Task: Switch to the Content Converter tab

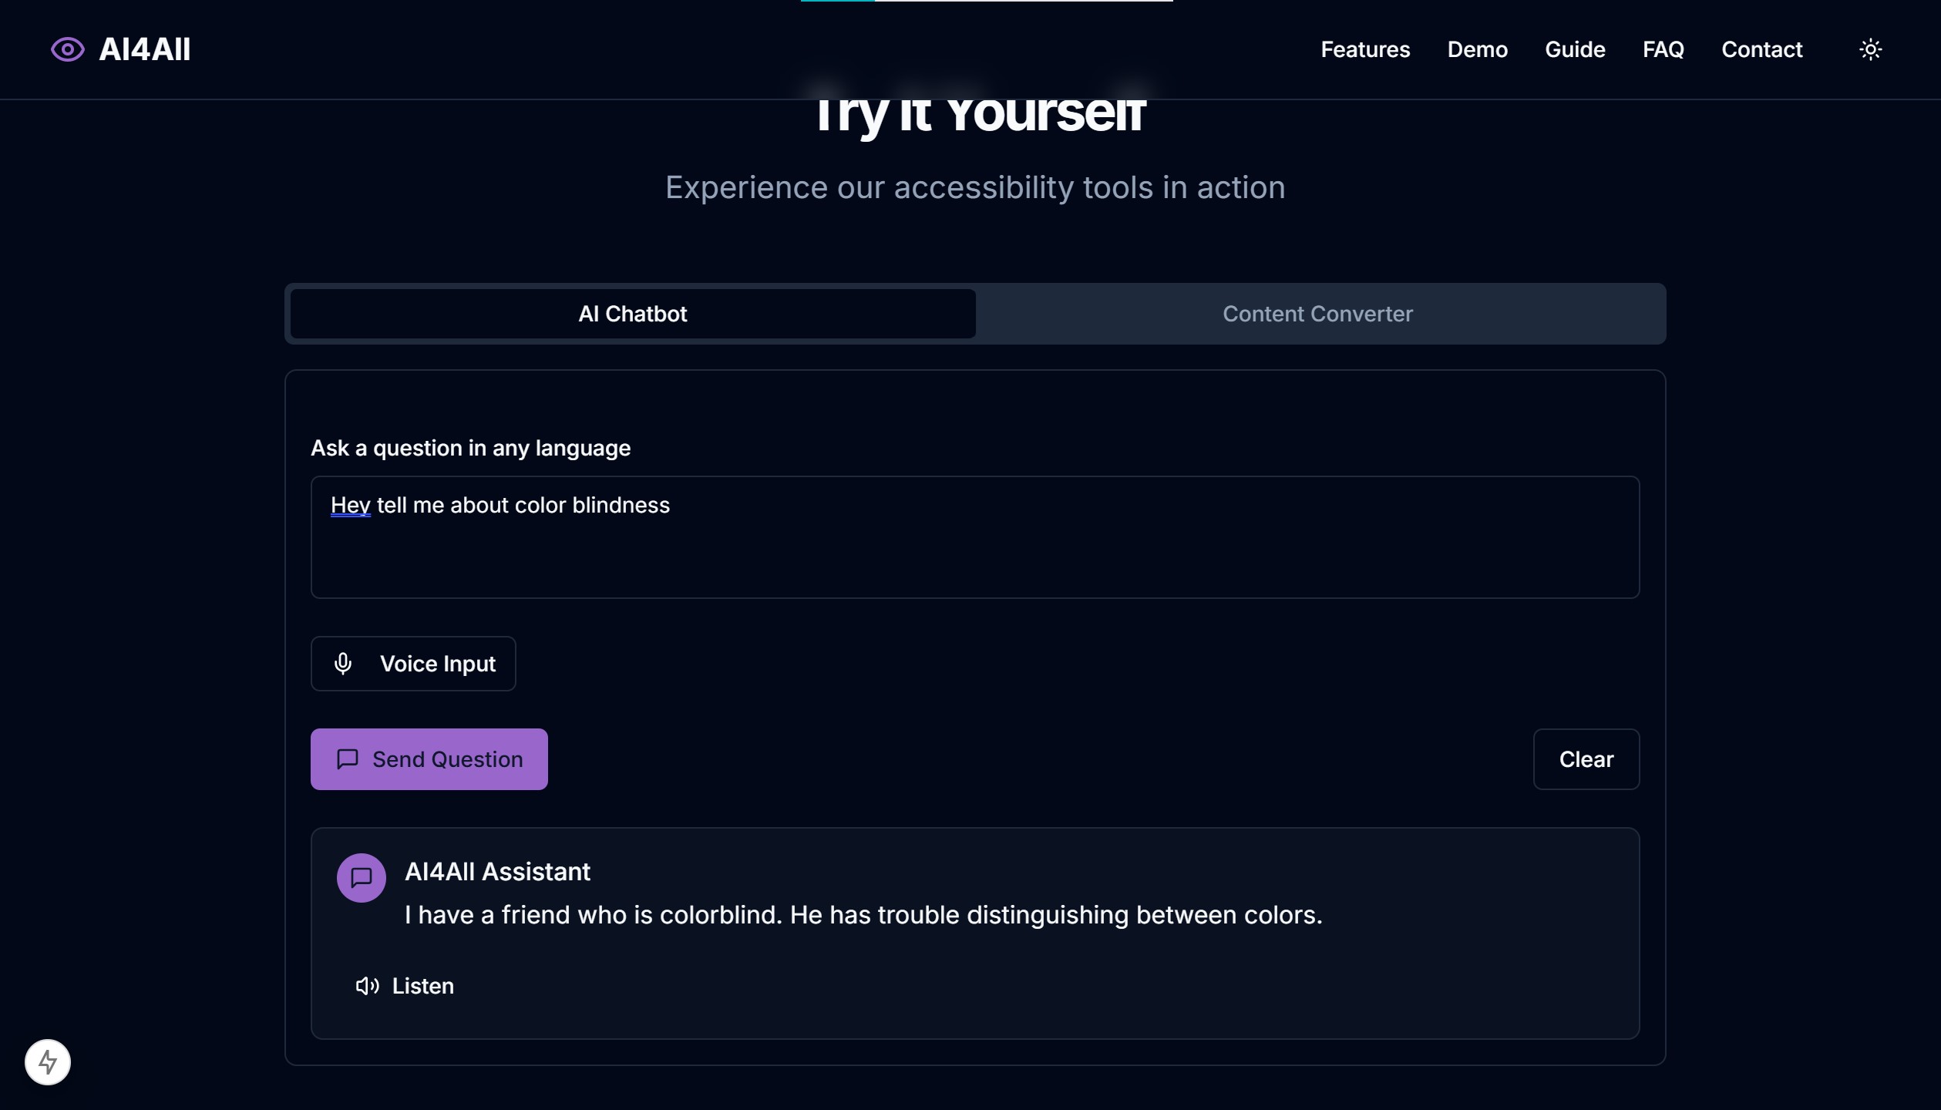Action: click(x=1317, y=314)
